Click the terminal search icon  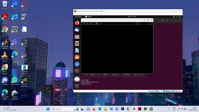(162, 20)
